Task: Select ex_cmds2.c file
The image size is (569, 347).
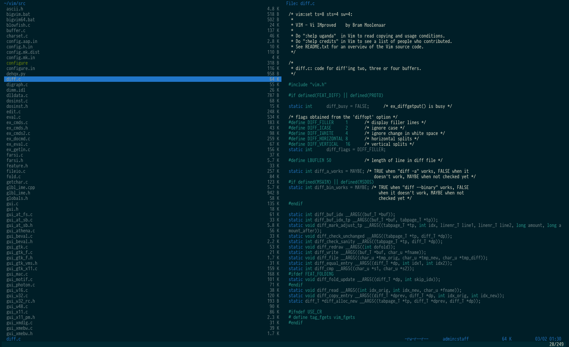Action: [x=143, y=133]
